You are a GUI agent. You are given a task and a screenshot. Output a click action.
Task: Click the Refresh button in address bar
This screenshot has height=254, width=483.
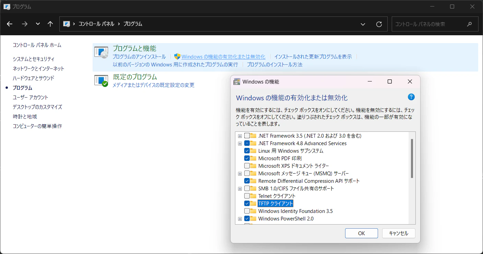[x=379, y=24]
